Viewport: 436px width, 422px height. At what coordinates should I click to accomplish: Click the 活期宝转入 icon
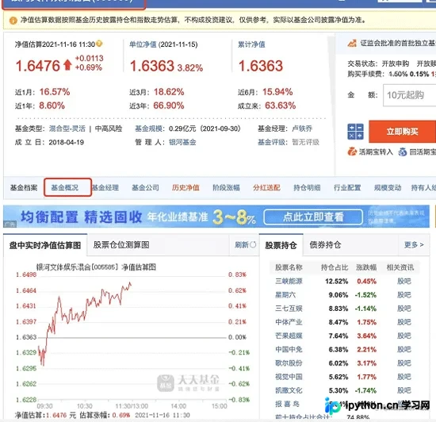coord(352,152)
